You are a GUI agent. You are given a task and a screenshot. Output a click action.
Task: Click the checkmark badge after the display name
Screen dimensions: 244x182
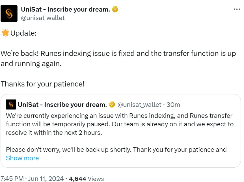coord(115,9)
